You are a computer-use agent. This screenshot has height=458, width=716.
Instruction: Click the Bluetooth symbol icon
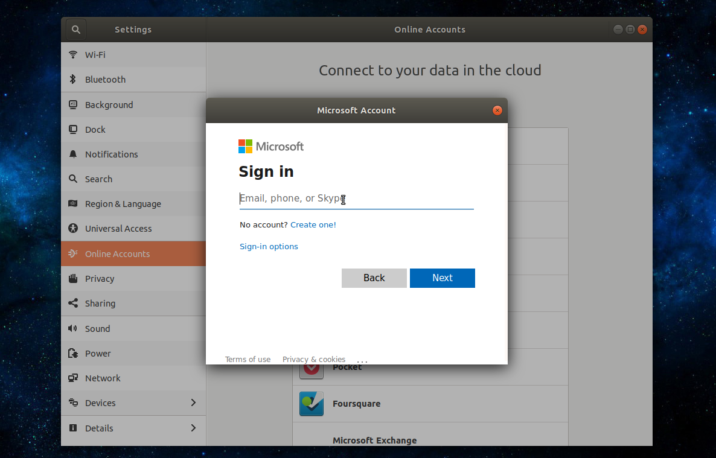tap(73, 80)
